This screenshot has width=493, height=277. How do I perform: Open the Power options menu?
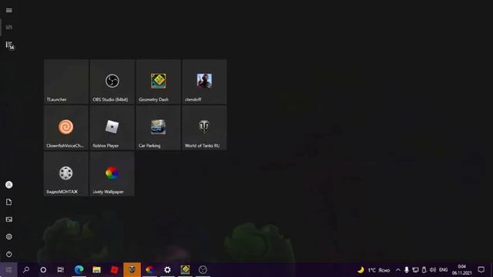(8, 254)
